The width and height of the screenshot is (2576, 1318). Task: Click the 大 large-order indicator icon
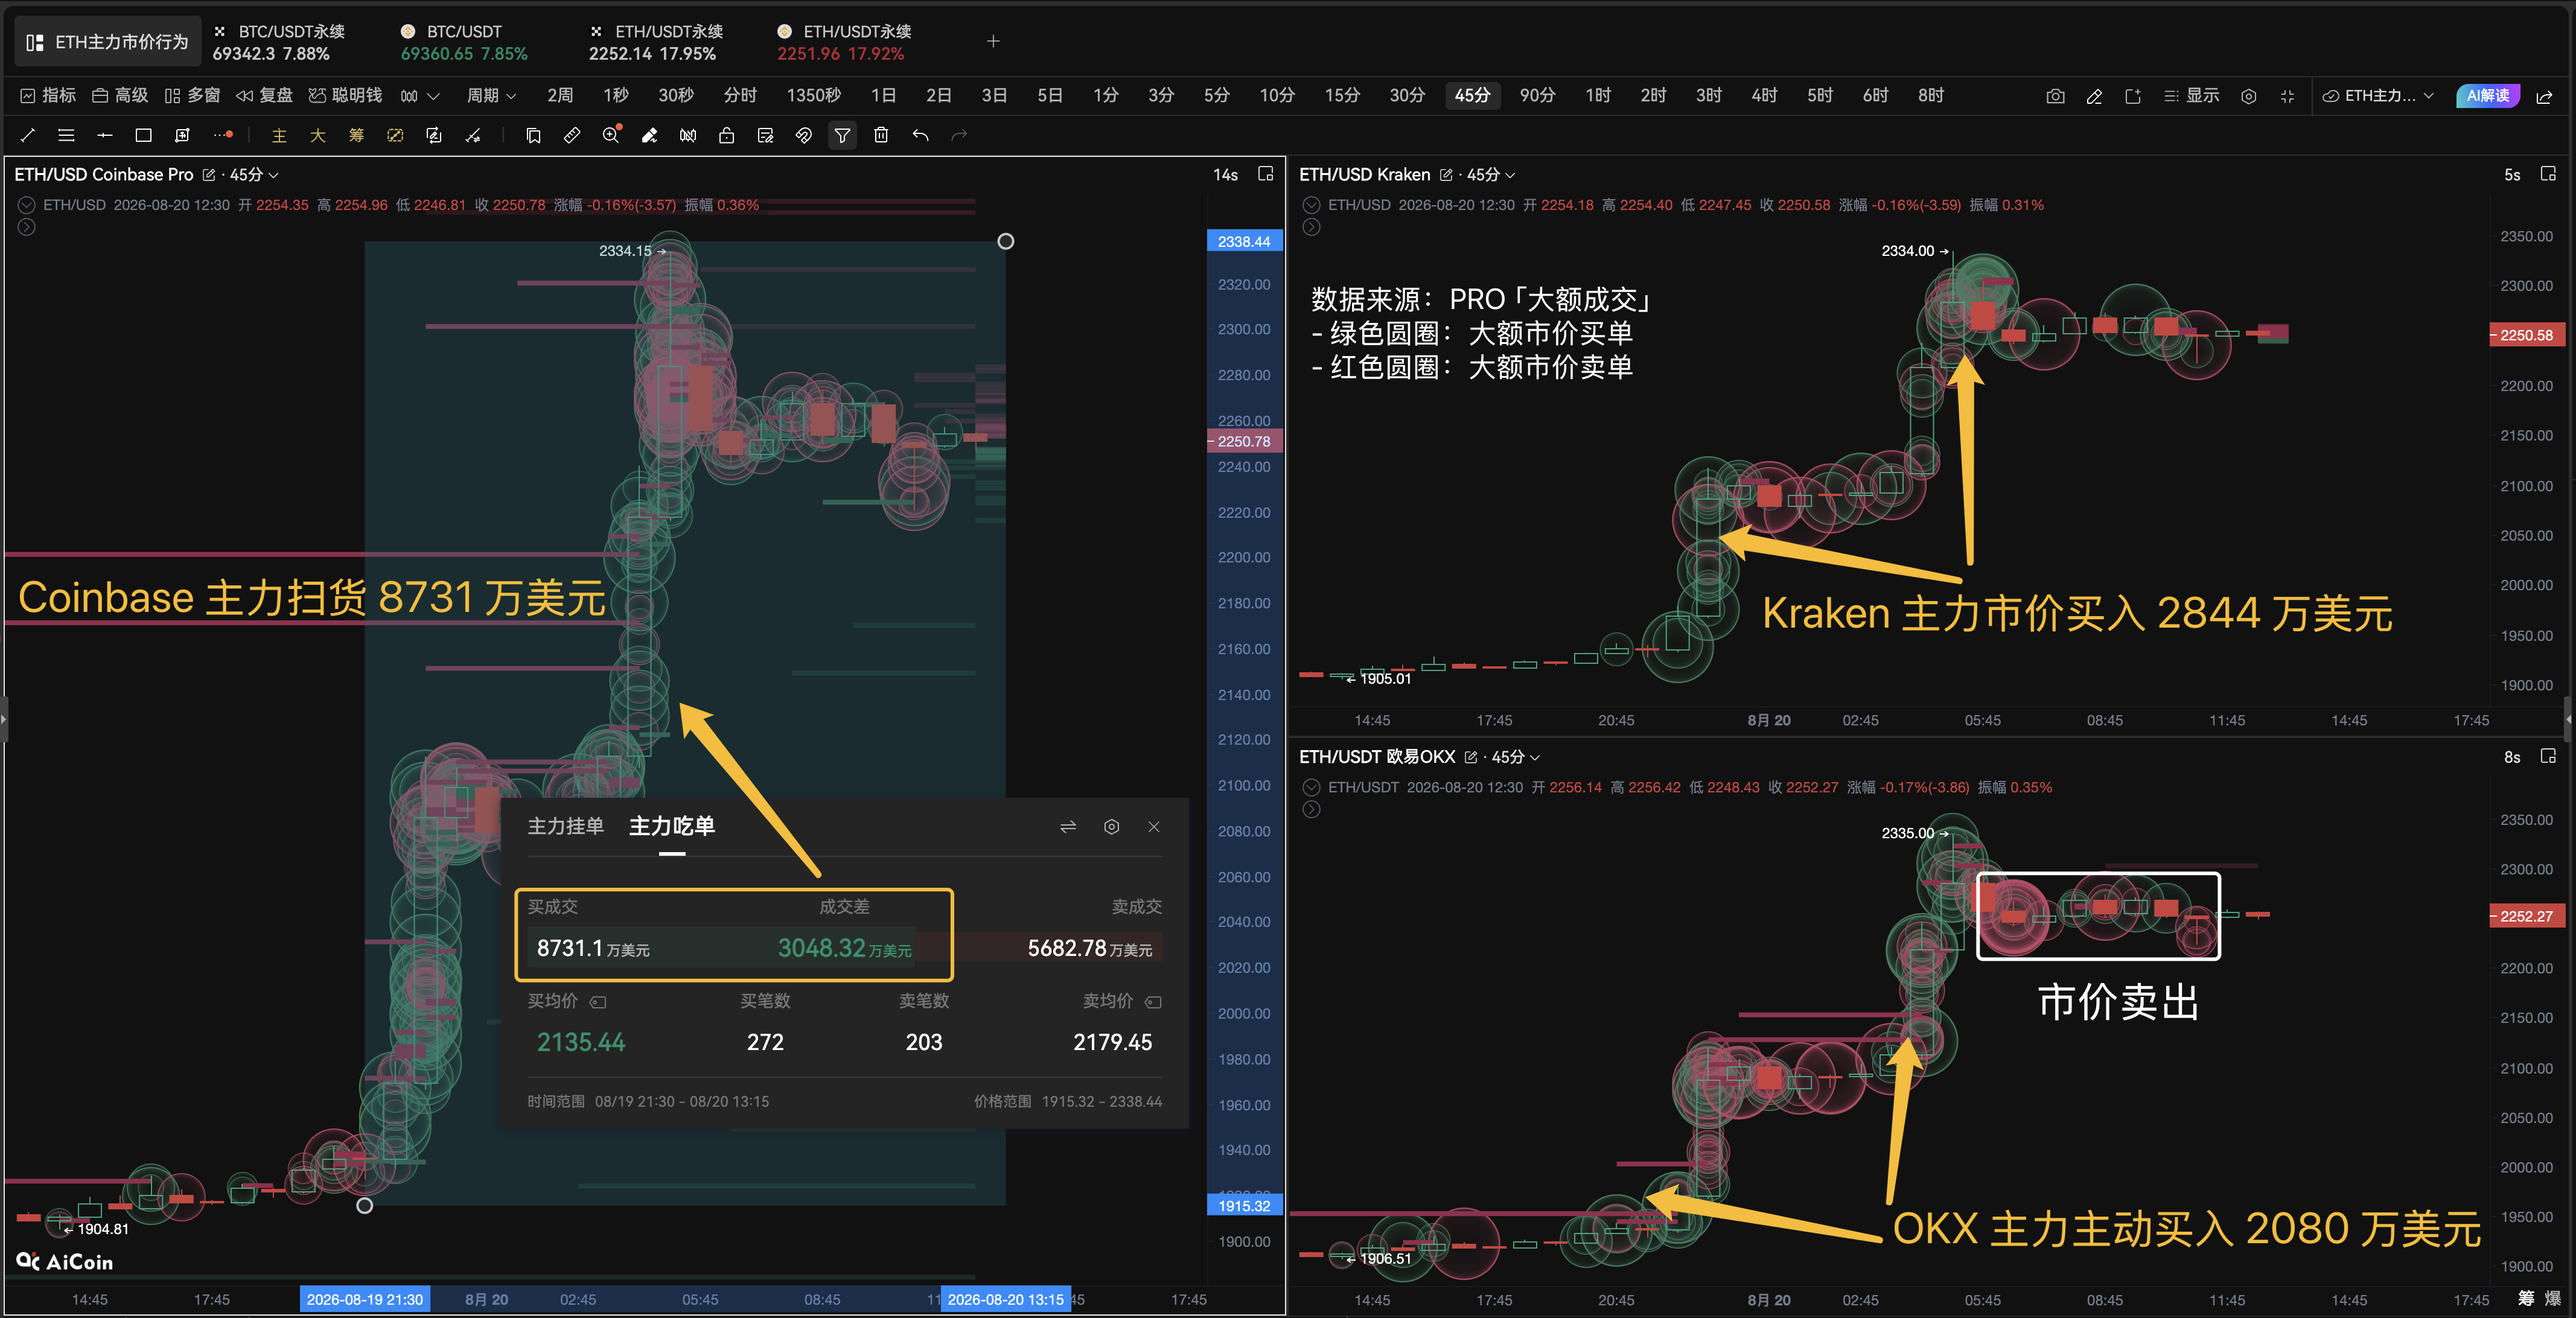point(318,135)
